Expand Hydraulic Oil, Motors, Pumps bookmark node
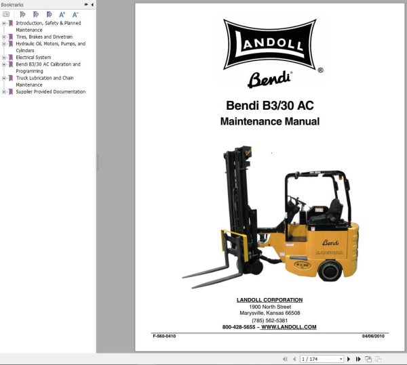The width and height of the screenshot is (407, 365). click(3, 44)
